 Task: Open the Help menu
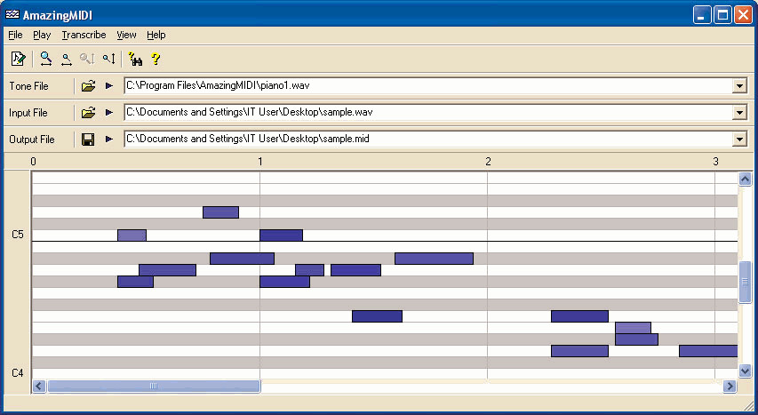click(156, 35)
